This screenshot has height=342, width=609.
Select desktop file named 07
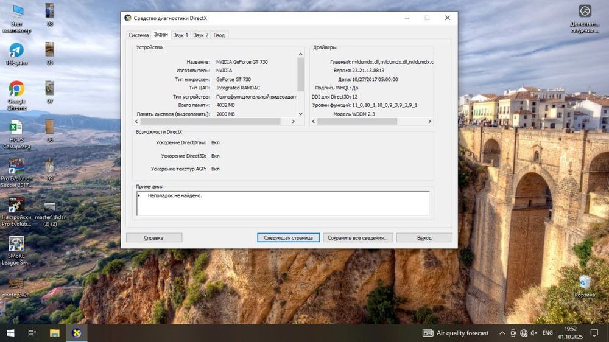tap(50, 92)
